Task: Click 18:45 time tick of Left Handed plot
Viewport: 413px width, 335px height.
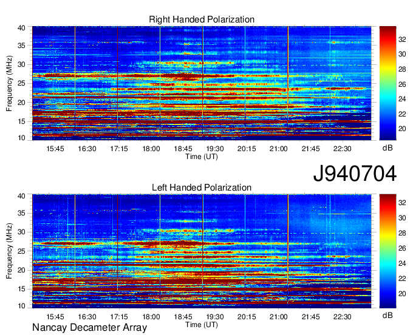Action: point(183,317)
